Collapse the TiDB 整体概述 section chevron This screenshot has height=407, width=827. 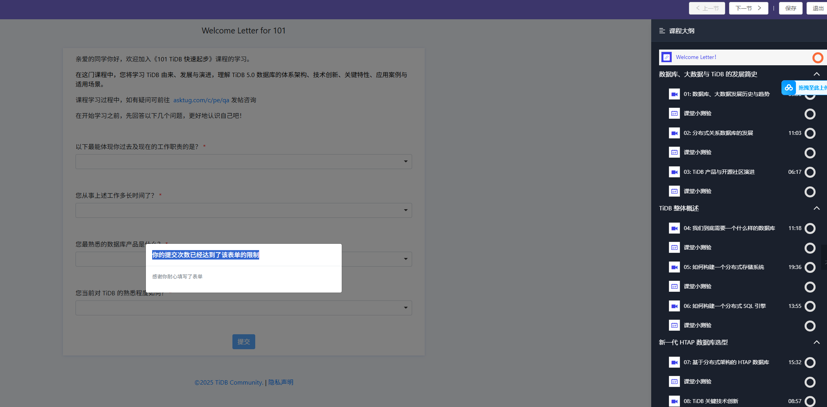pyautogui.click(x=817, y=208)
